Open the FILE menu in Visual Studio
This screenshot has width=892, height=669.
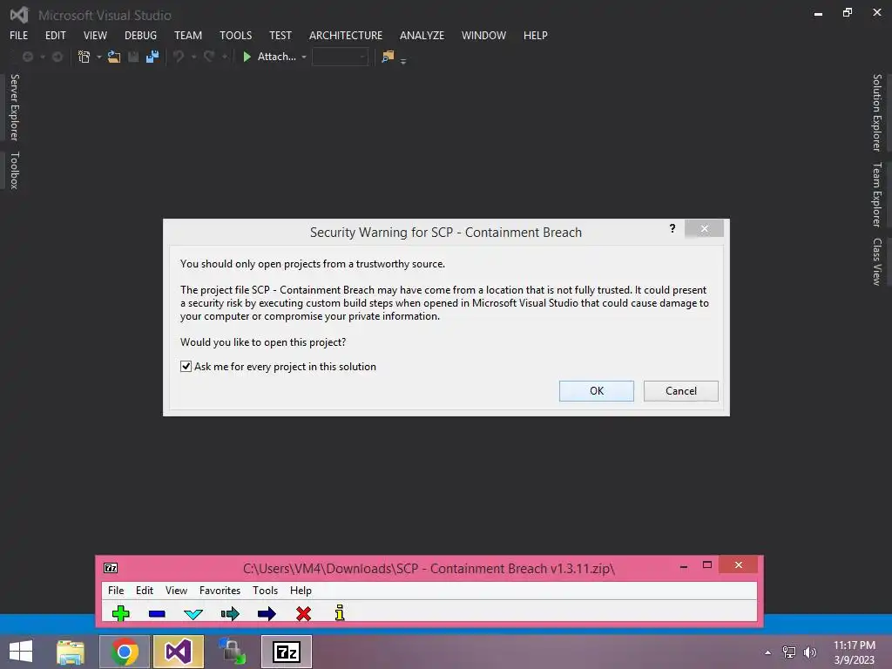[x=19, y=35]
